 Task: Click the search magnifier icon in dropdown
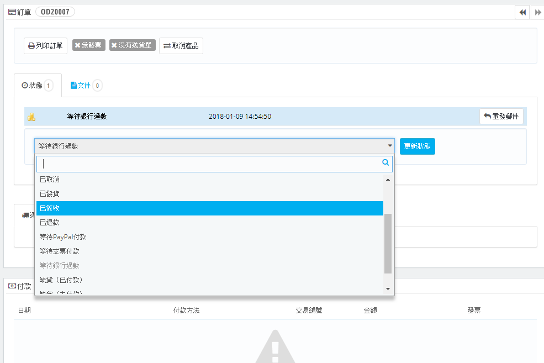point(386,163)
